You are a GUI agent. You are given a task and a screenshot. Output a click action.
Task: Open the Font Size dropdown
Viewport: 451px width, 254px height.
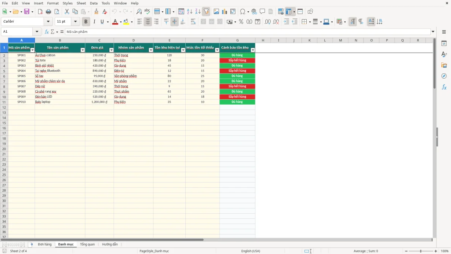tap(75, 22)
